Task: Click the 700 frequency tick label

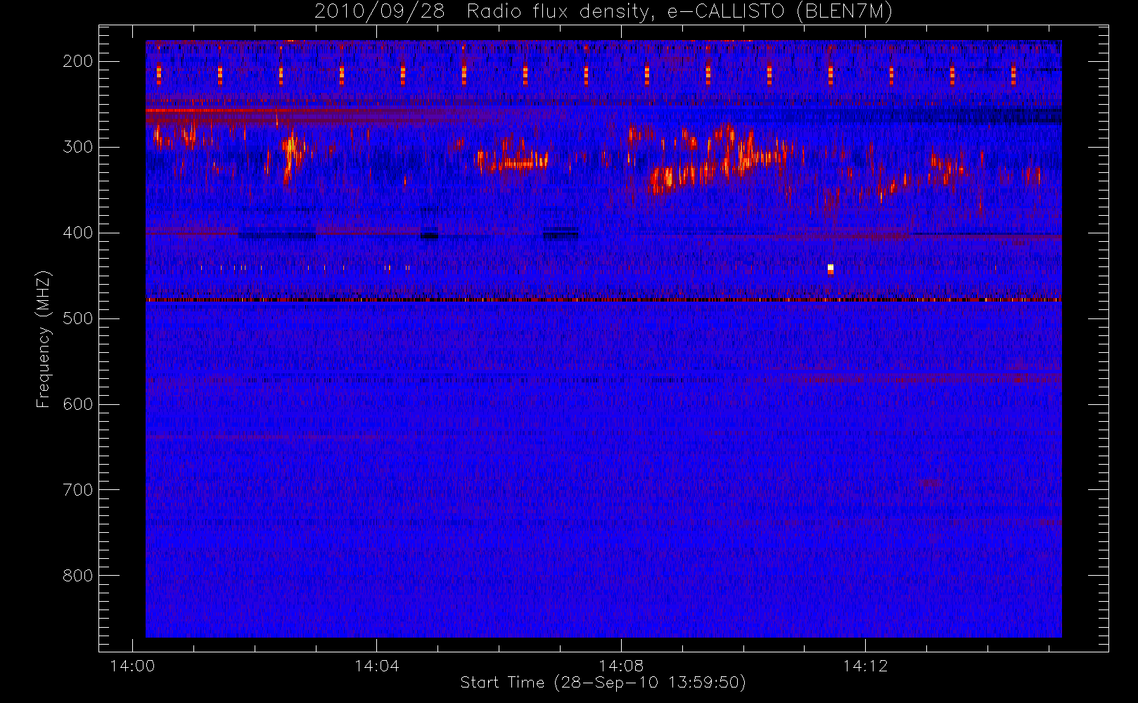Action: coord(78,490)
